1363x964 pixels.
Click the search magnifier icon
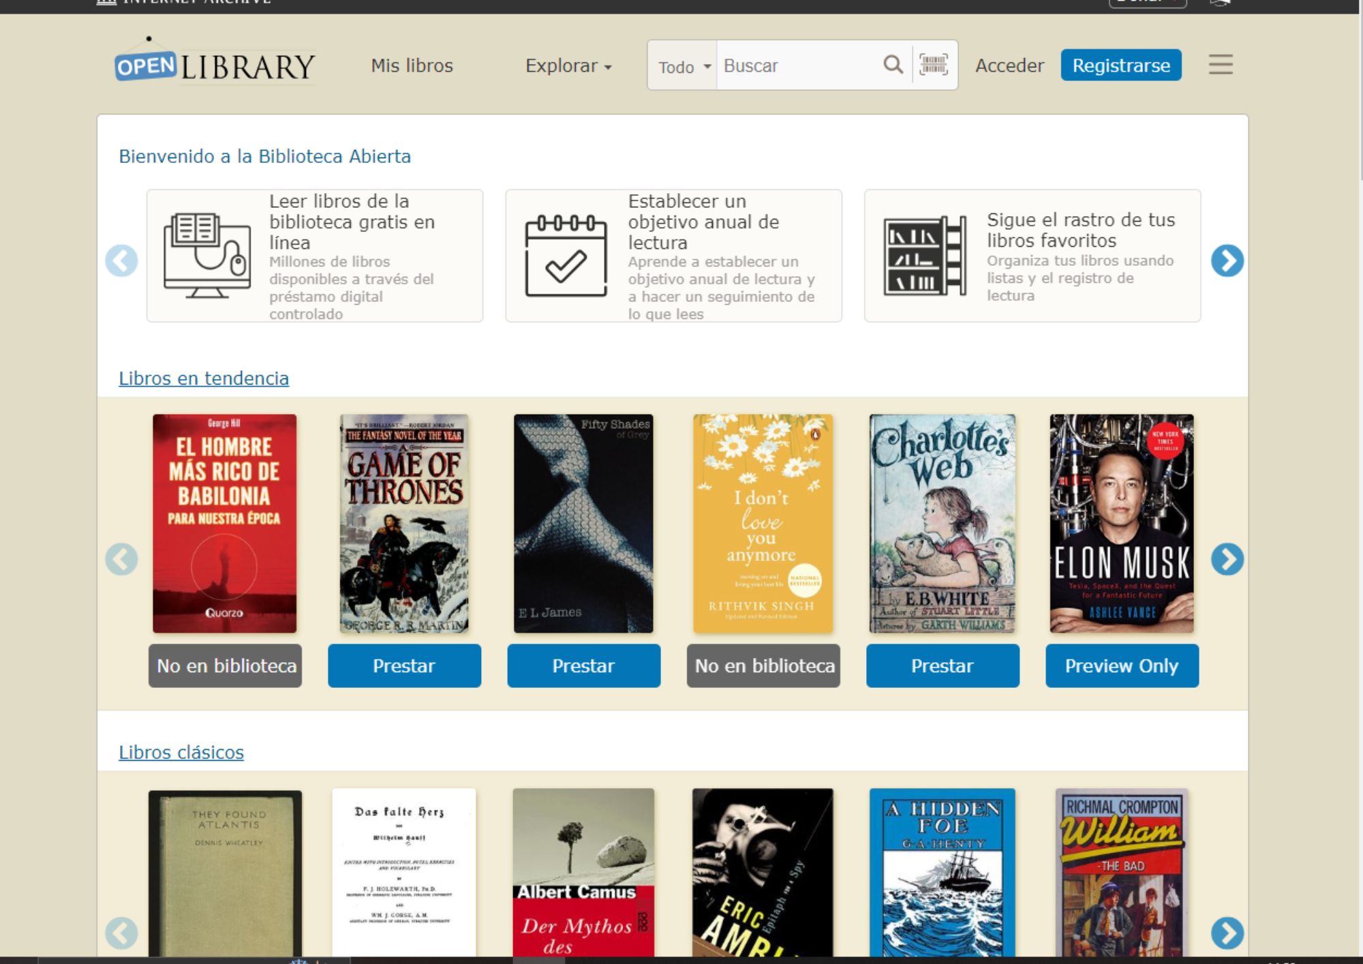coord(893,65)
